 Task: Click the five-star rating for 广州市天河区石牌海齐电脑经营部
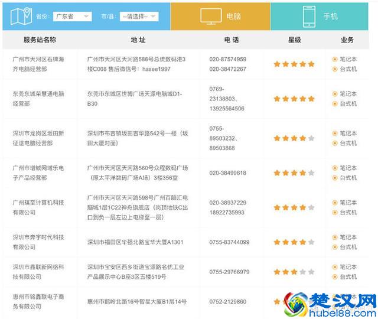tap(294, 64)
